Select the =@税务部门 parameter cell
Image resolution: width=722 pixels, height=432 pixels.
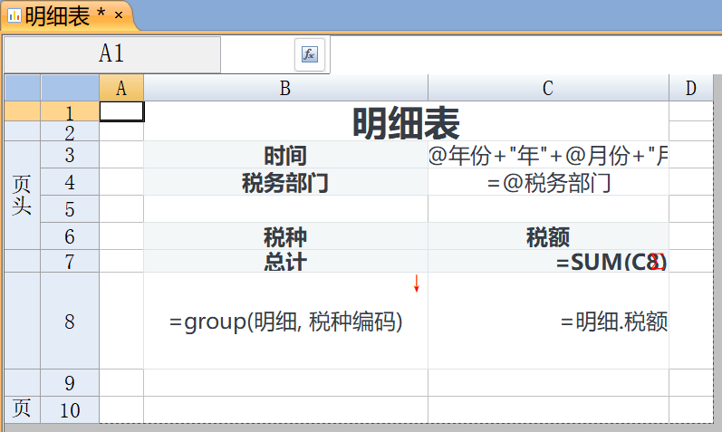point(548,183)
